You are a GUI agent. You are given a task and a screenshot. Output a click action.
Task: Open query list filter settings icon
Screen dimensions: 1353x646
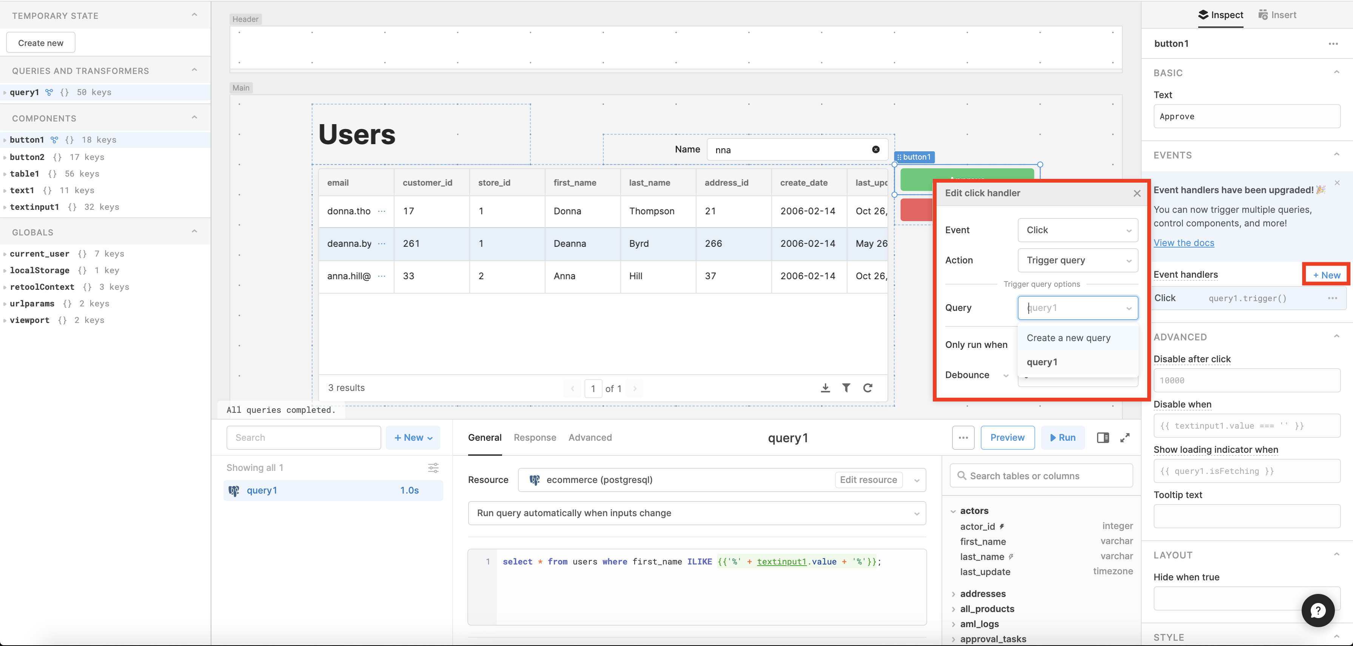tap(433, 468)
